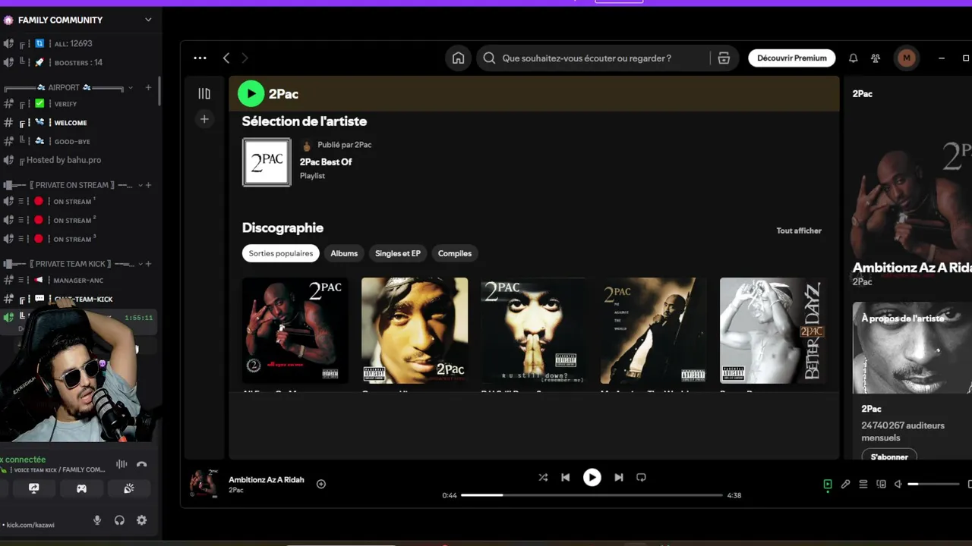This screenshot has height=546, width=972.
Task: Open lyrics with the microphone icon
Action: 845,484
